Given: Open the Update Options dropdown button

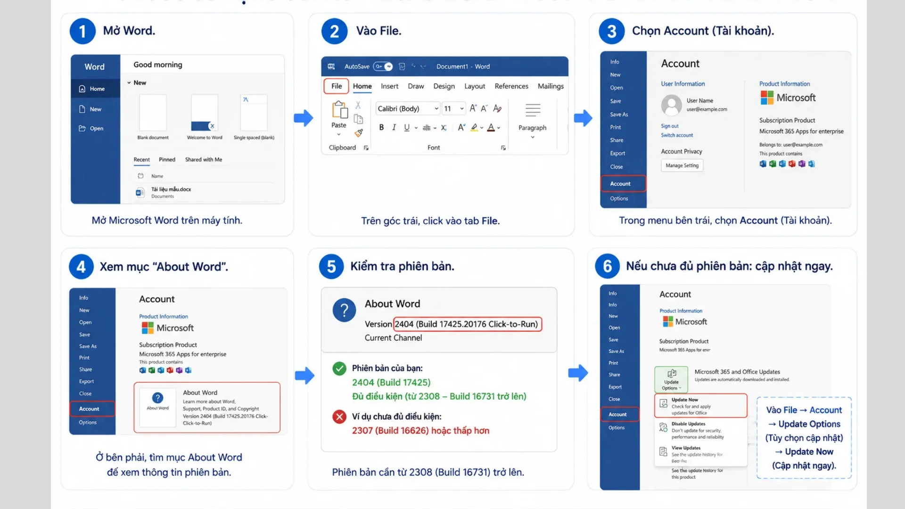Looking at the screenshot, I should tap(671, 379).
